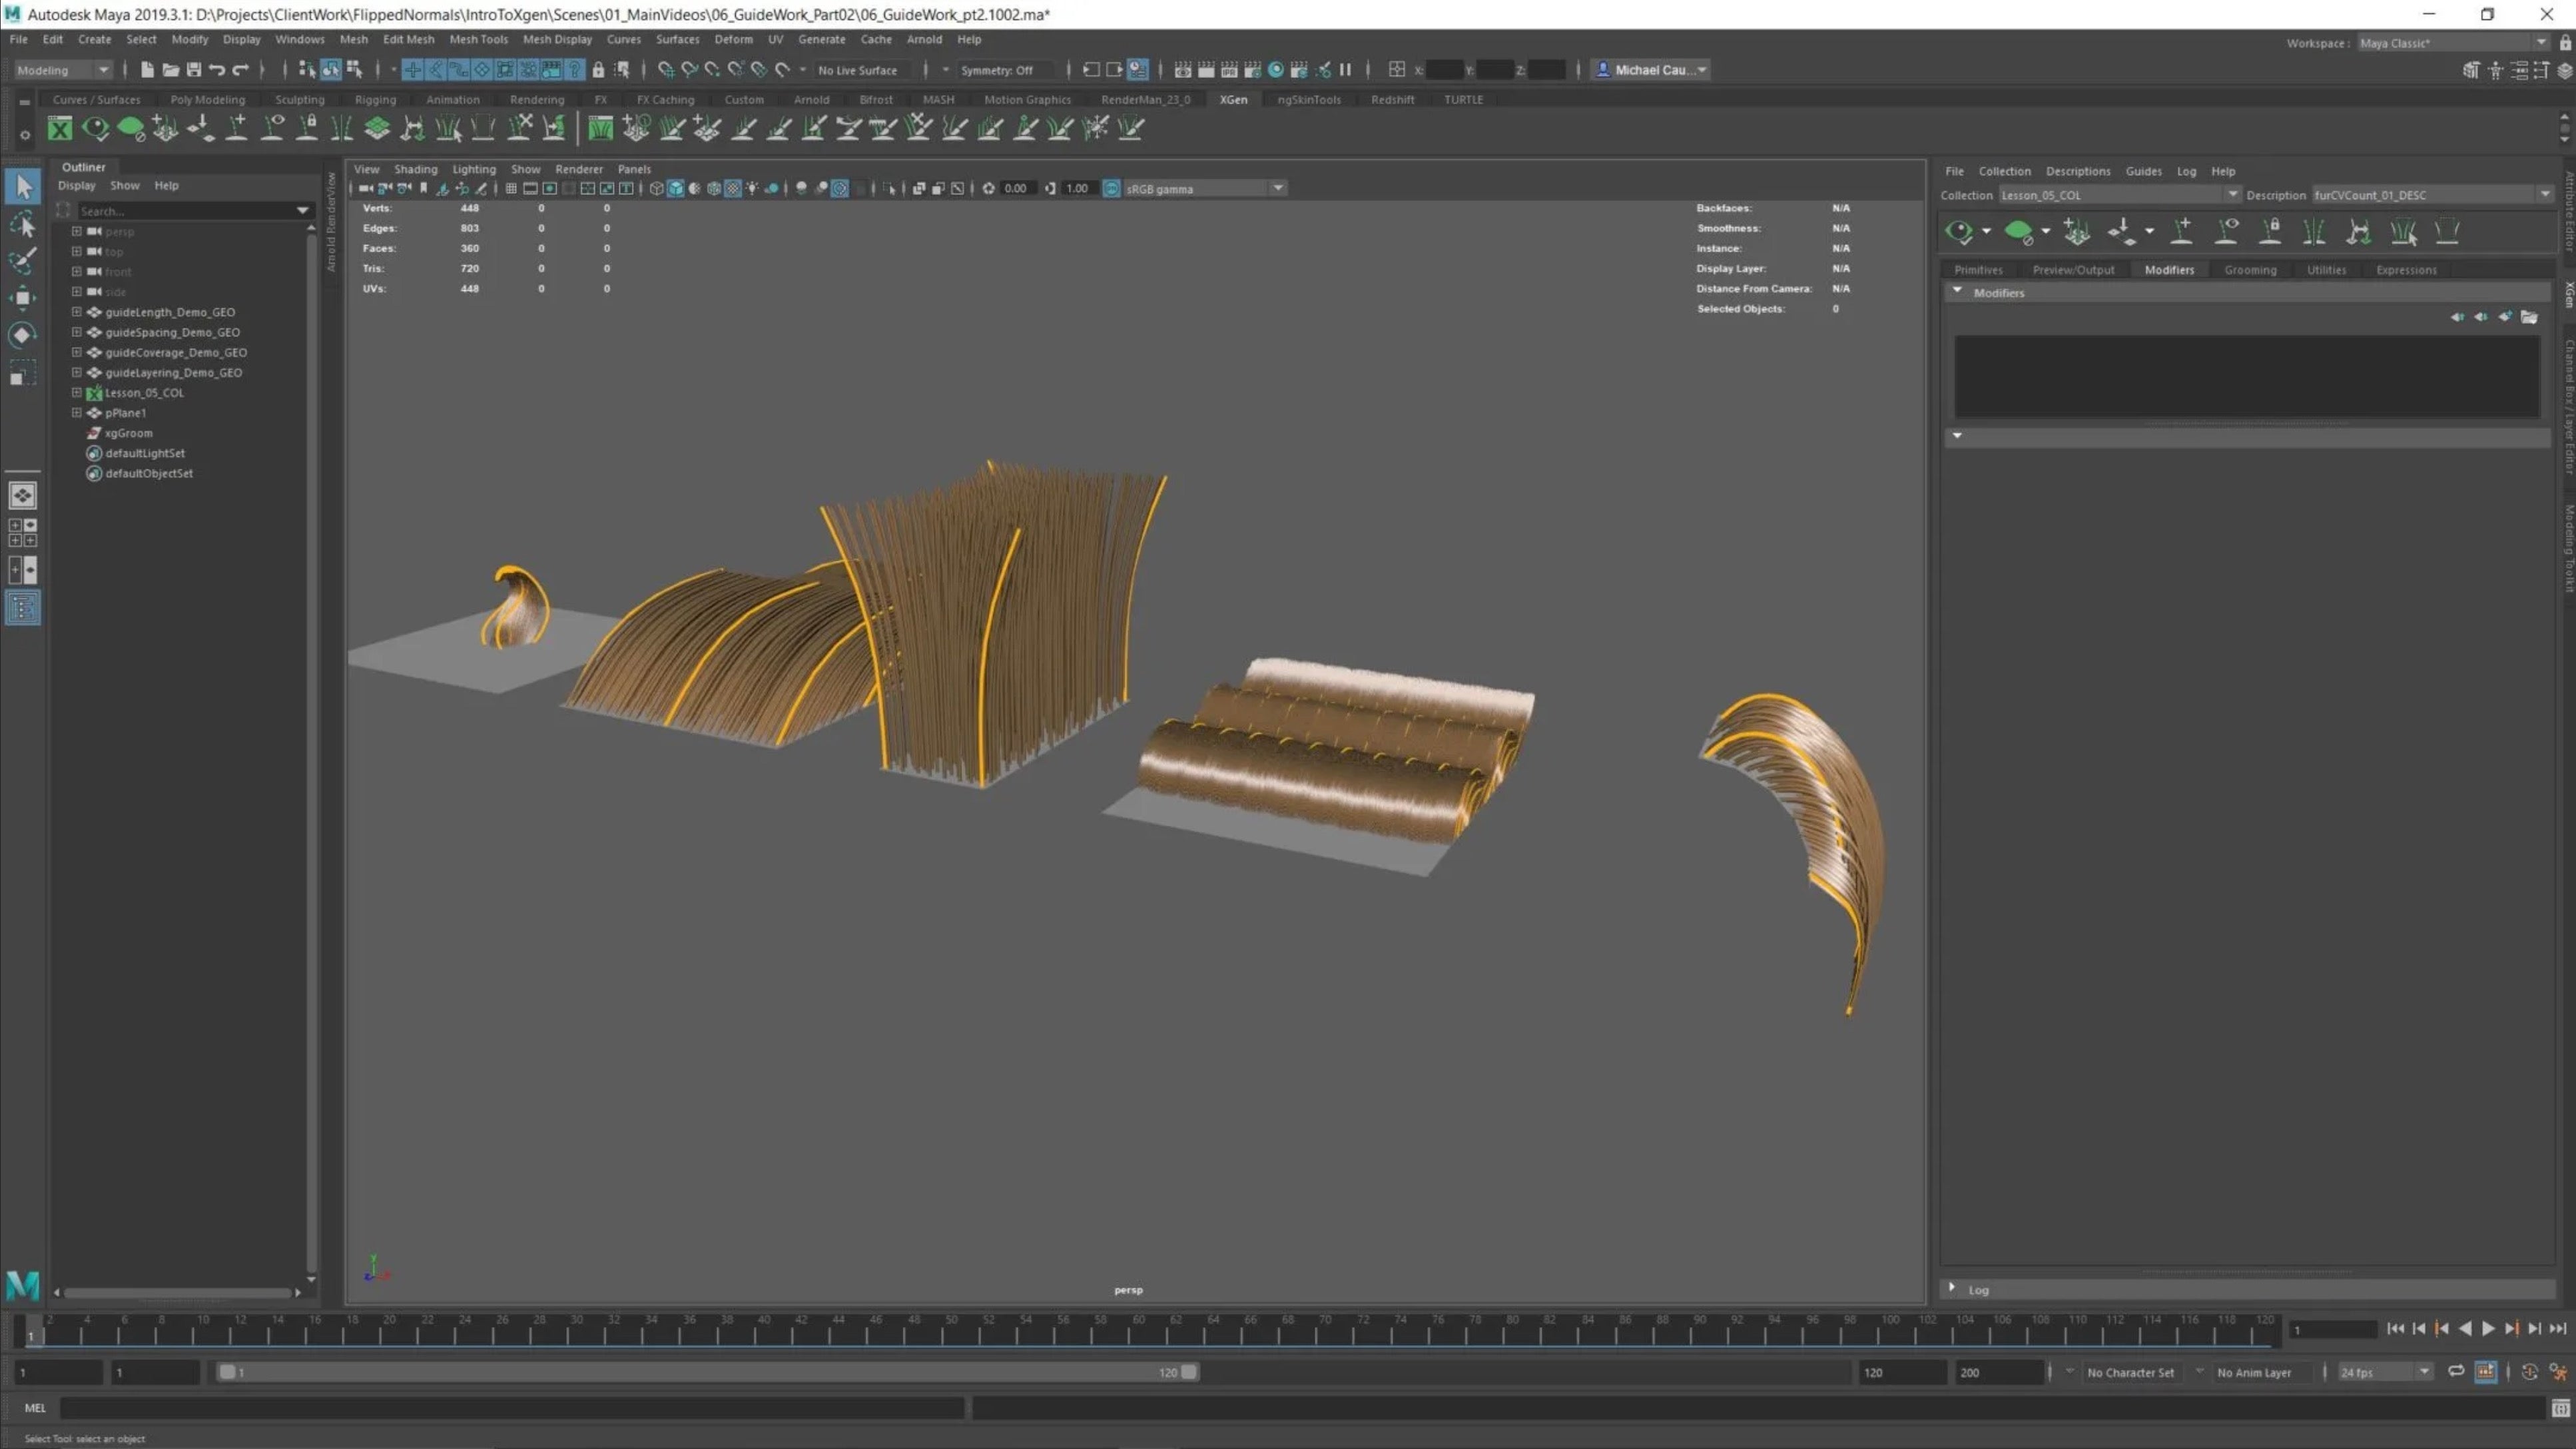Activate the Rotate tool in toolbox
This screenshot has height=1449, width=2576.
23,334
